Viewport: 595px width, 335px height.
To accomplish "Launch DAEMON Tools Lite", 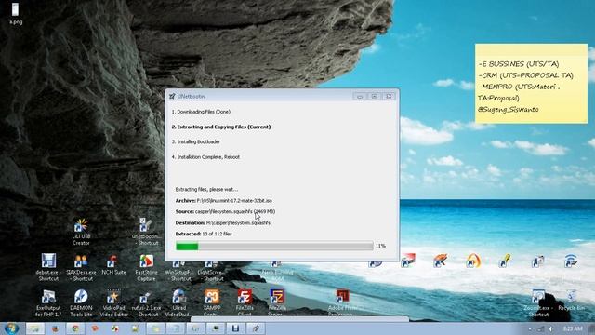I will coord(81,302).
